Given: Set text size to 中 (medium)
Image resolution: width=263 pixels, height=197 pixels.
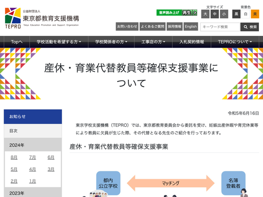Looking at the screenshot, I should click(x=215, y=14).
